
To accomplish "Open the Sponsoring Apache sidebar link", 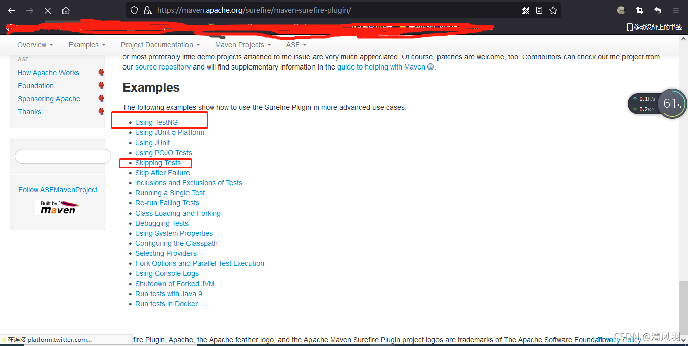I will pos(49,99).
